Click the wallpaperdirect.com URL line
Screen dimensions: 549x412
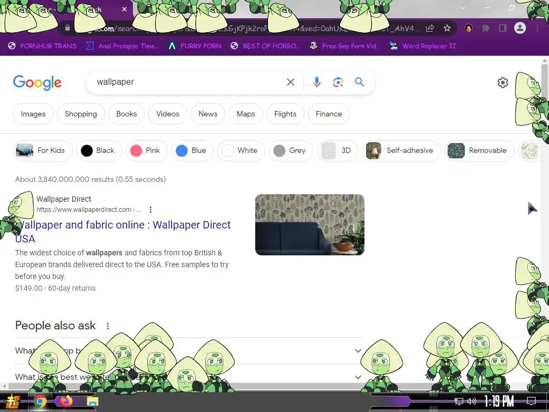[89, 210]
